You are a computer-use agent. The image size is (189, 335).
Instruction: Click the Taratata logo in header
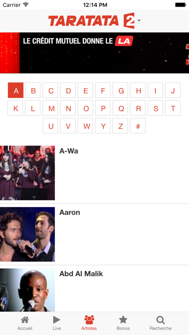click(x=92, y=21)
